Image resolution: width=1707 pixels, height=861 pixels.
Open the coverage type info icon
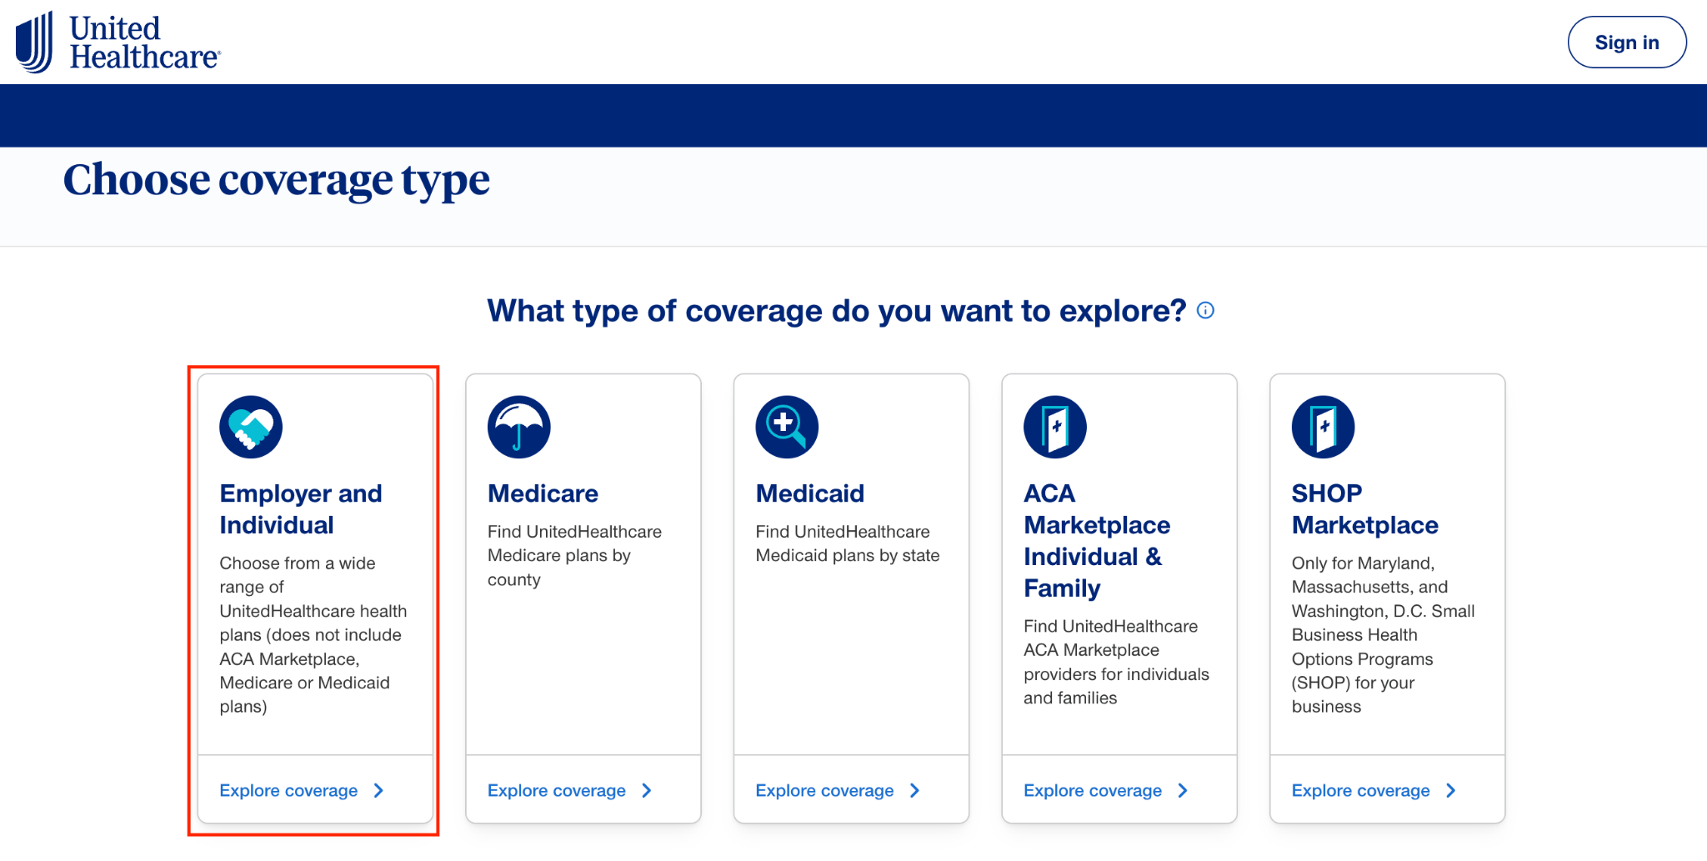[1205, 311]
